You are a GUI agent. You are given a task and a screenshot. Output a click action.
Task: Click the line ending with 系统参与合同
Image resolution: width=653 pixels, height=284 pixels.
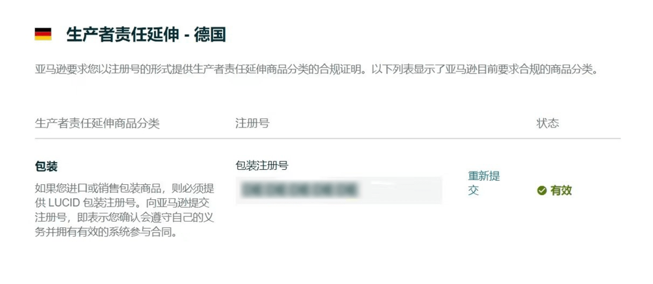tap(107, 233)
